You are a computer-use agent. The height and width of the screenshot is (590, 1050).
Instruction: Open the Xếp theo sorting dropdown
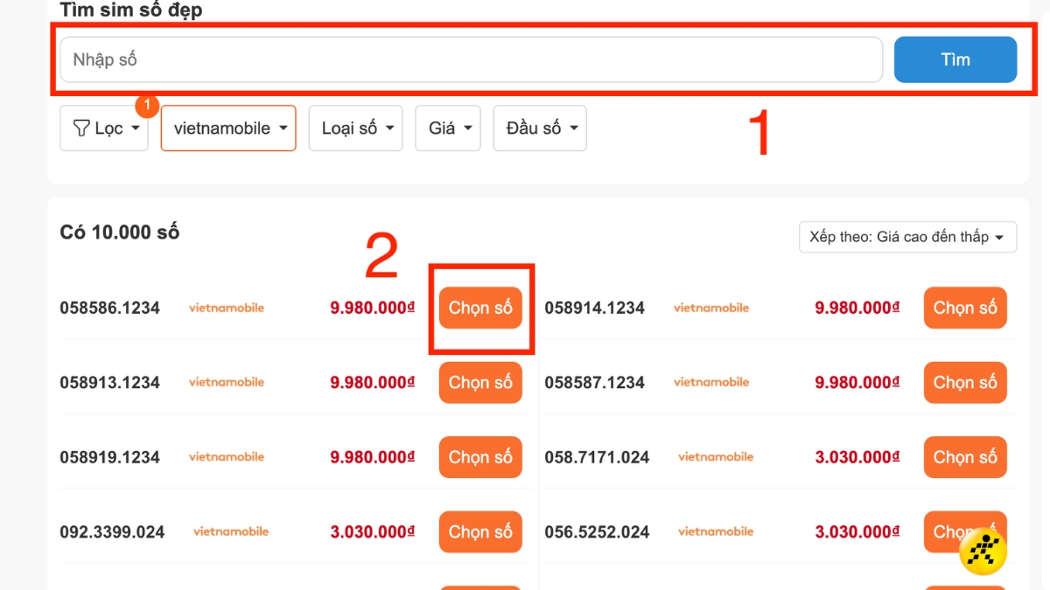click(907, 237)
